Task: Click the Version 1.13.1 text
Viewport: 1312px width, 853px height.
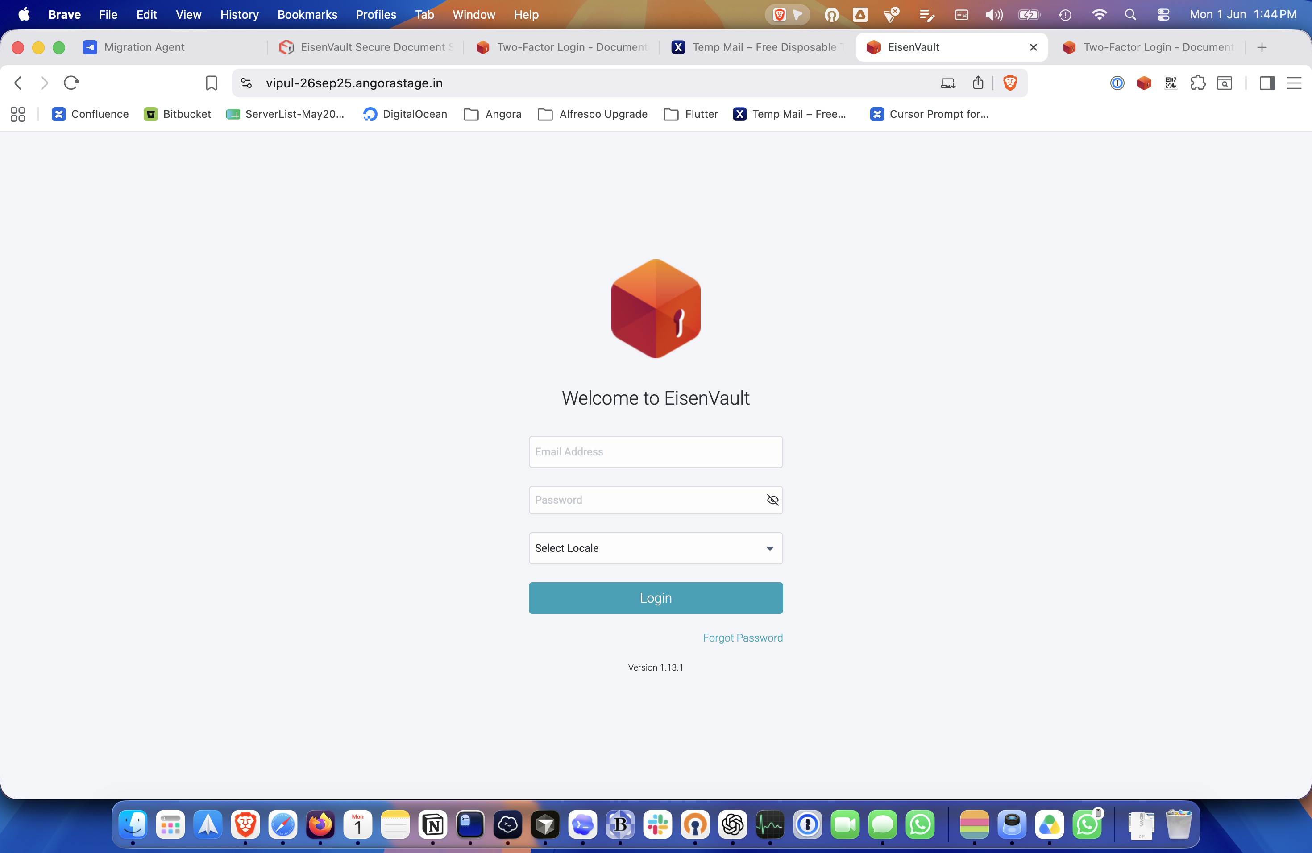Action: (x=656, y=667)
